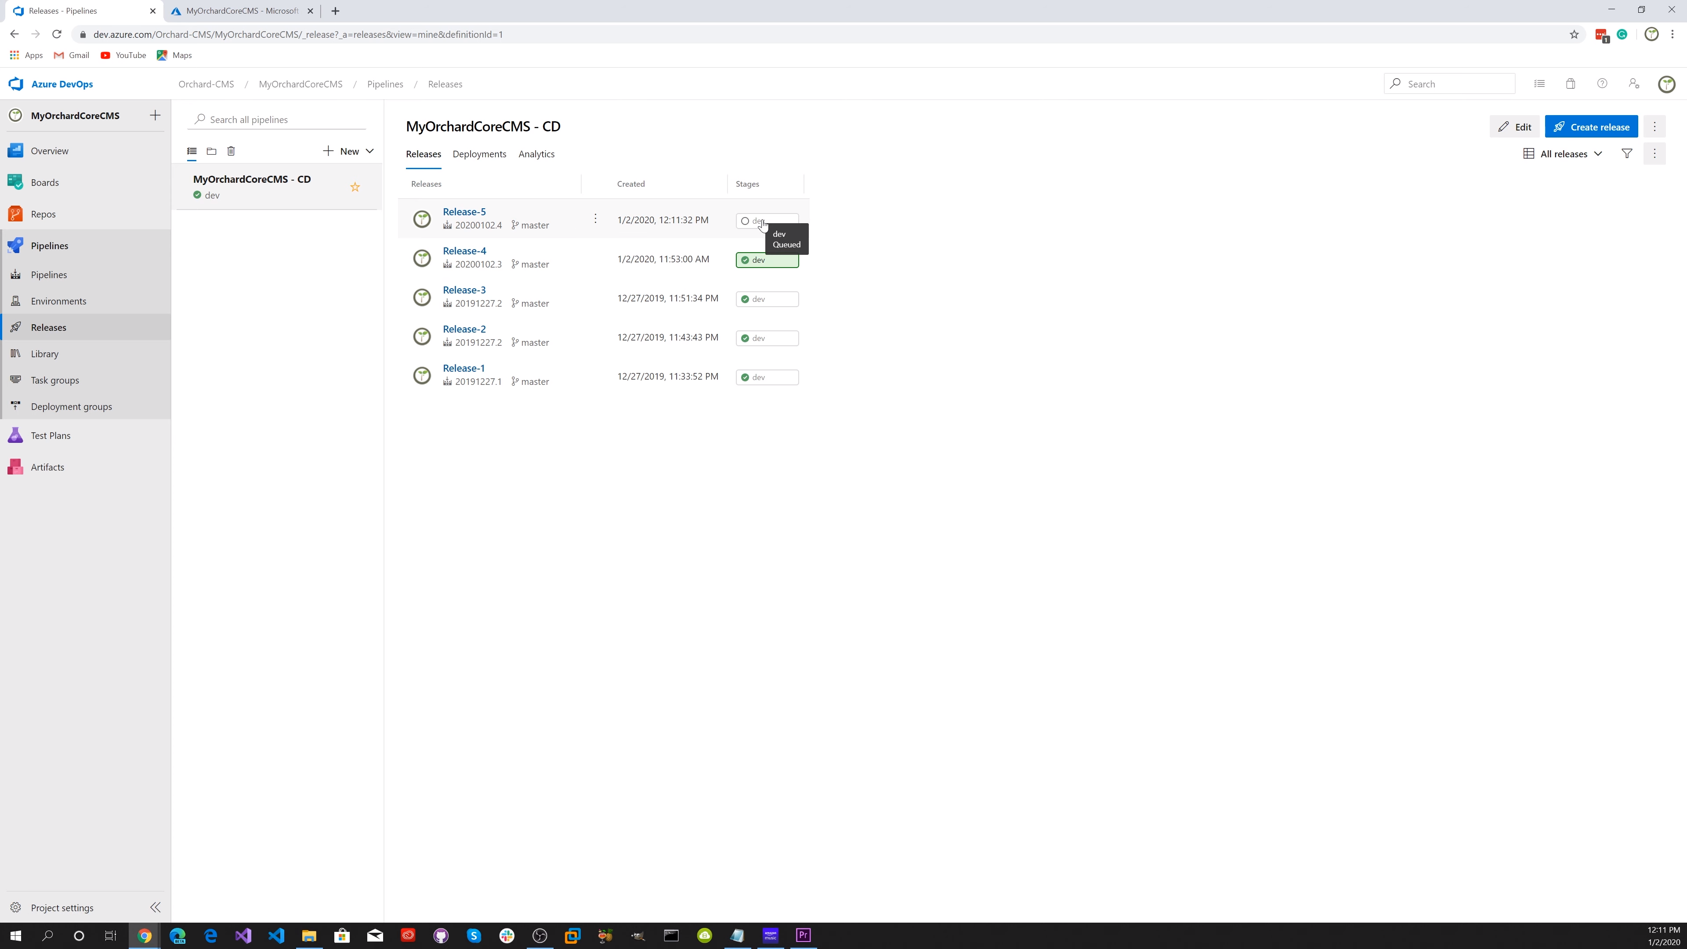Screen dimensions: 1687x949
Task: Open the Pipelines sub-item in sidebar
Action: point(48,275)
